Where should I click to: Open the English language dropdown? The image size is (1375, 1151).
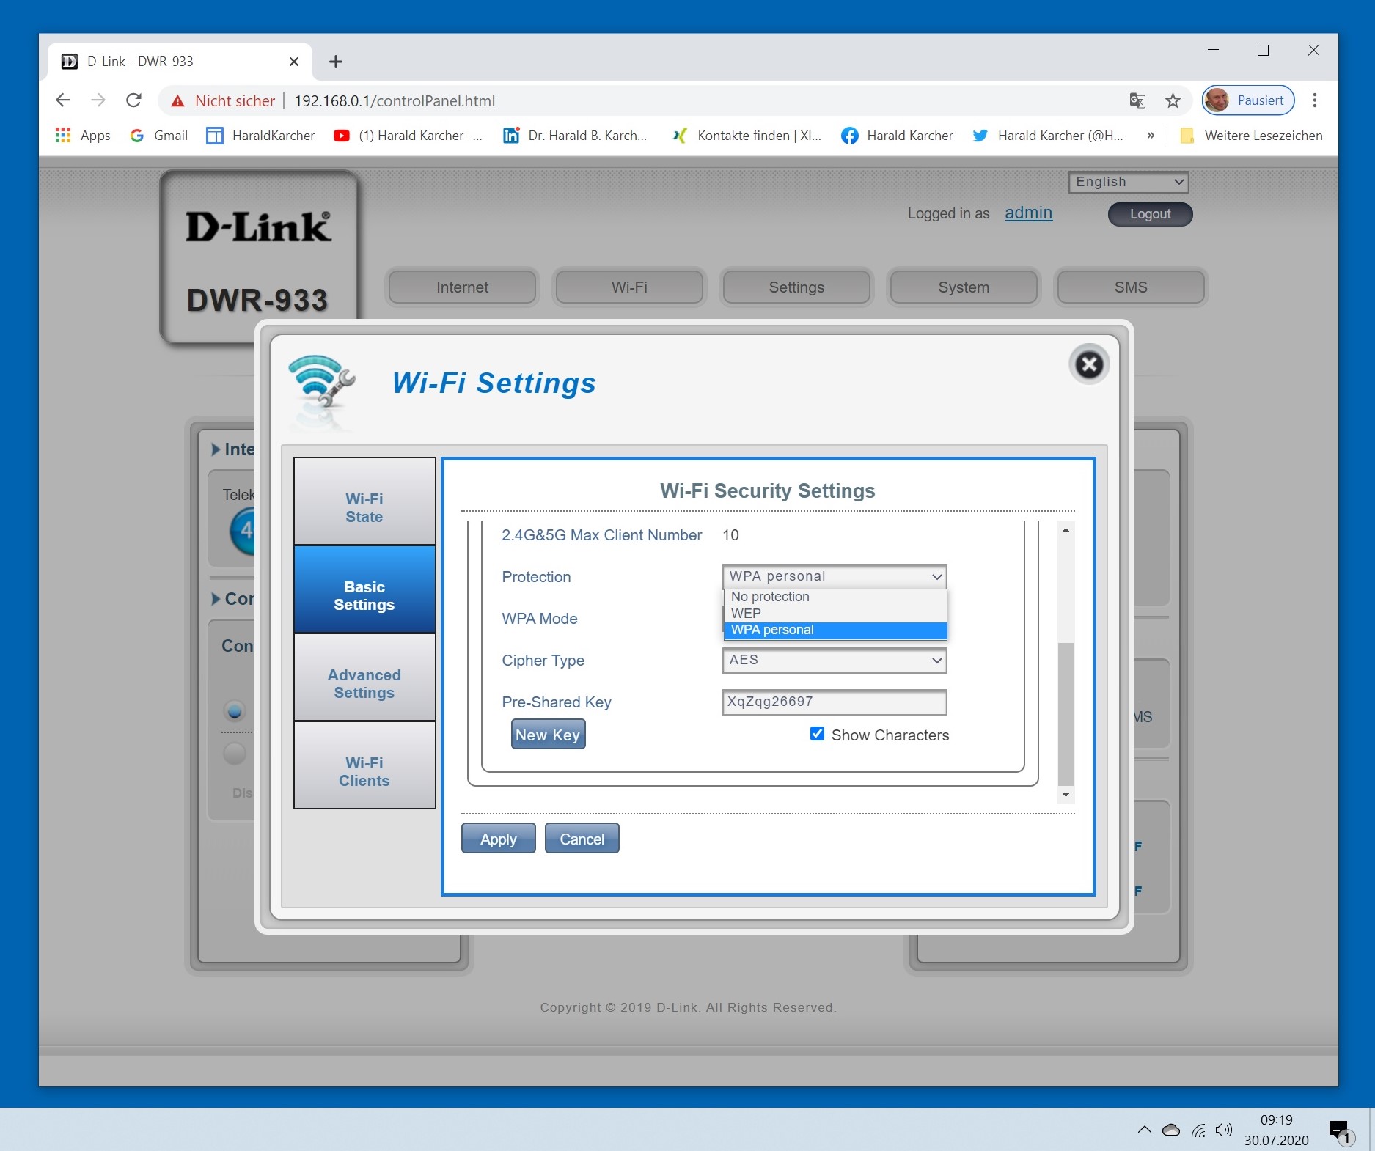click(x=1129, y=182)
